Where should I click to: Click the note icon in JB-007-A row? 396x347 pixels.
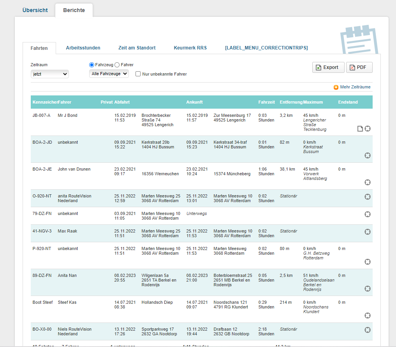(x=360, y=129)
